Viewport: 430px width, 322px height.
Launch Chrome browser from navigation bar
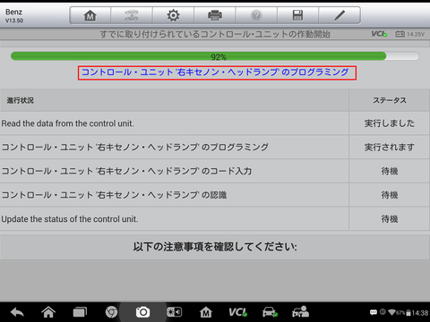coord(111,312)
